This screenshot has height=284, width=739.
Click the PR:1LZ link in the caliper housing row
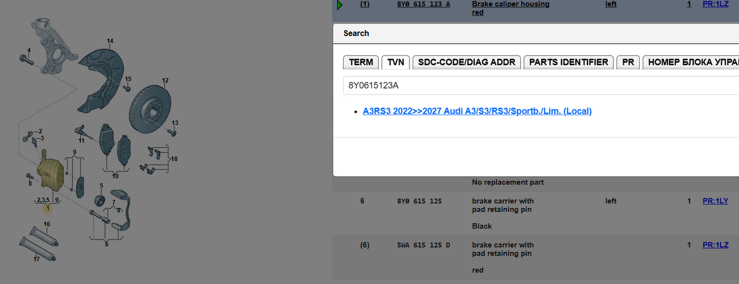[716, 4]
